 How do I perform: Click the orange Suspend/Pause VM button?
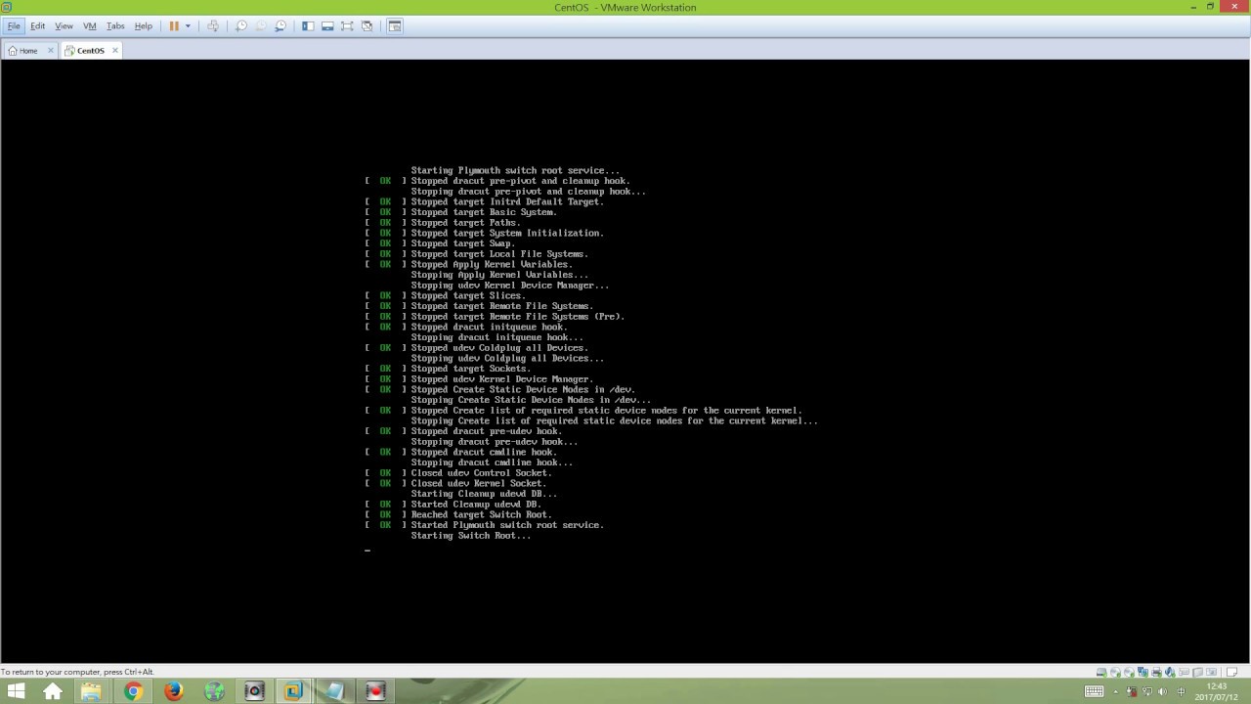pyautogui.click(x=174, y=25)
